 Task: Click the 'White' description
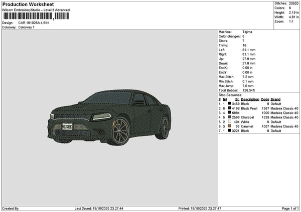[245, 122]
